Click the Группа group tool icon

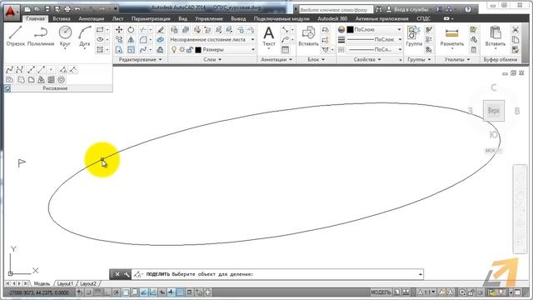[414, 36]
